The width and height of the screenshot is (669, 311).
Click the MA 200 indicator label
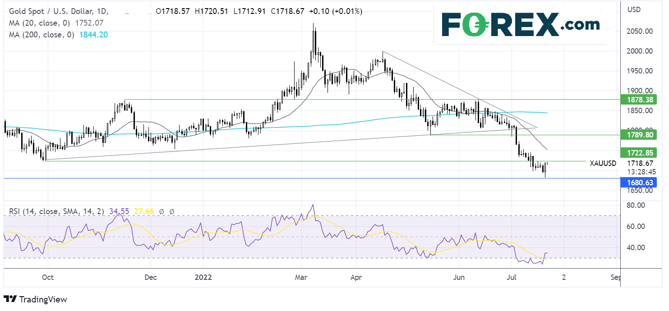point(42,35)
